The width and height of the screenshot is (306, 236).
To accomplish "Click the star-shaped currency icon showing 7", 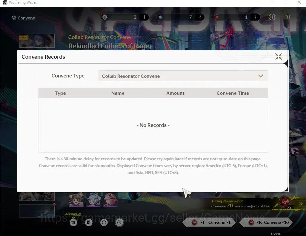I will (x=160, y=17).
